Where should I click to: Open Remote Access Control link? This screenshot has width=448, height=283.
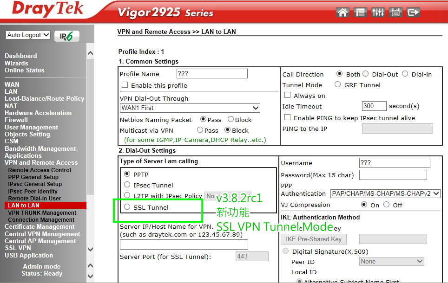(x=40, y=170)
